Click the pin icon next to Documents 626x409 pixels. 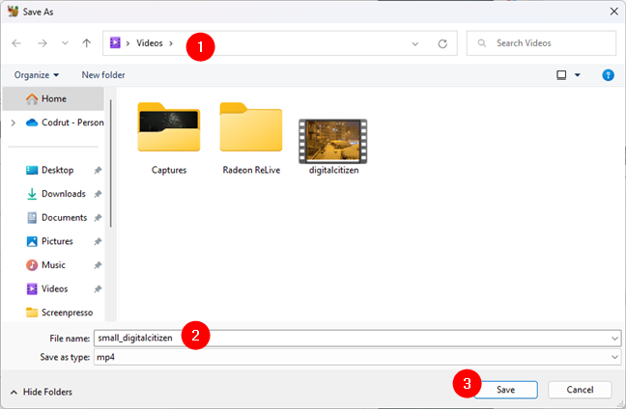point(98,218)
